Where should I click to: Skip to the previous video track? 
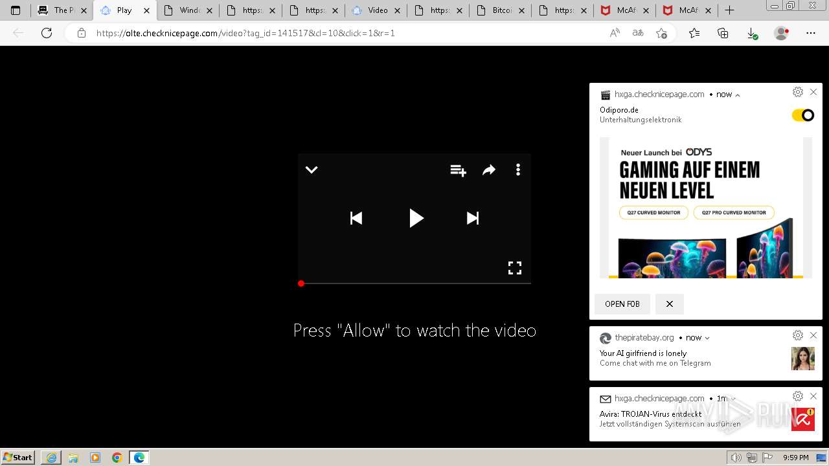coord(356,218)
